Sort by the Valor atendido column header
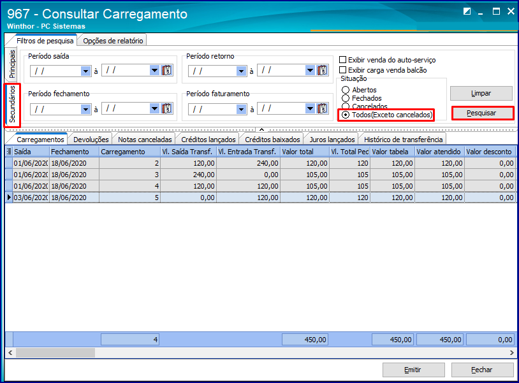The width and height of the screenshot is (519, 383). point(440,152)
